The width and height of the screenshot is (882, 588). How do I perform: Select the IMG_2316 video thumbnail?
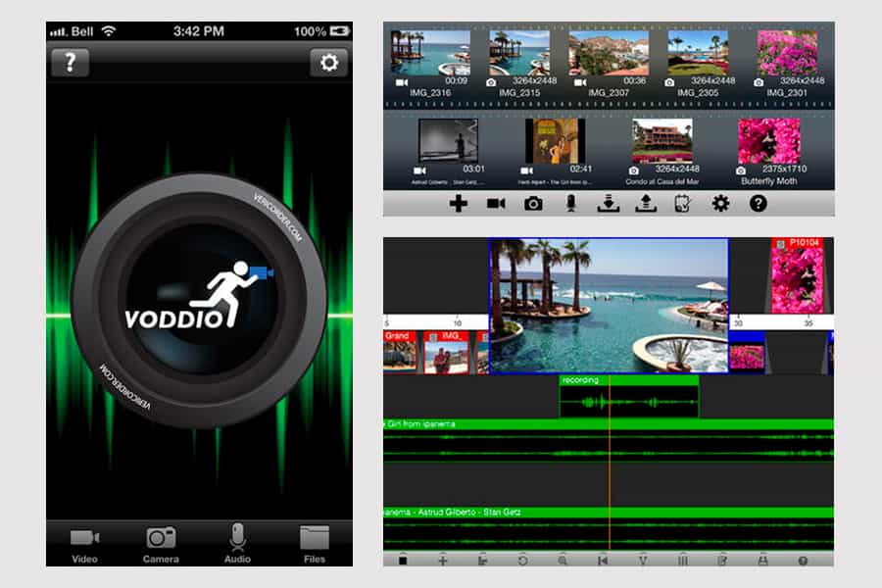coord(430,54)
